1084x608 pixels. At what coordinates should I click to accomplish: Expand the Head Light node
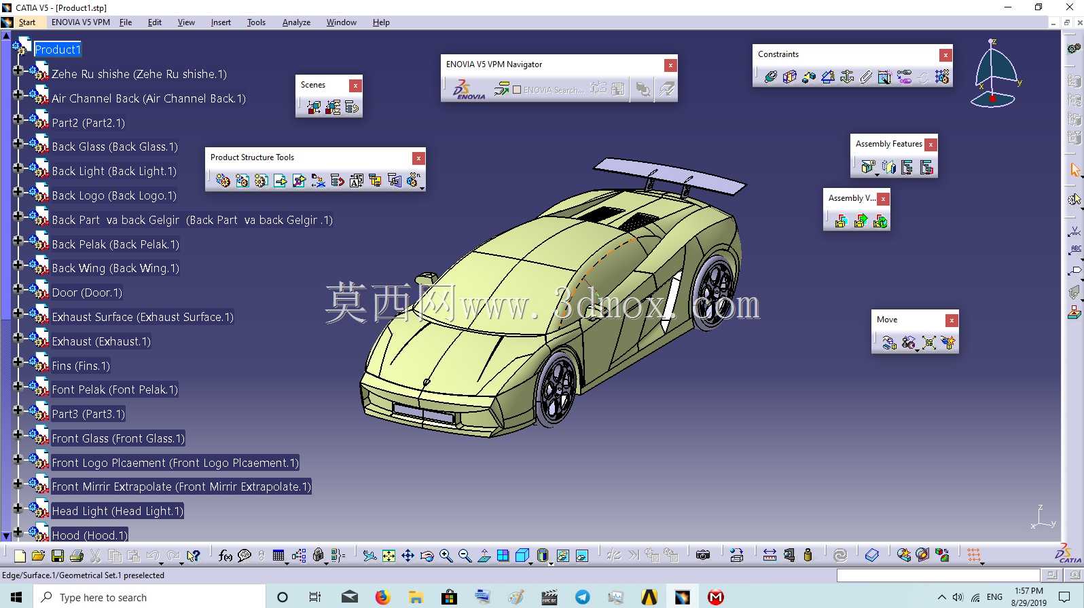point(18,508)
